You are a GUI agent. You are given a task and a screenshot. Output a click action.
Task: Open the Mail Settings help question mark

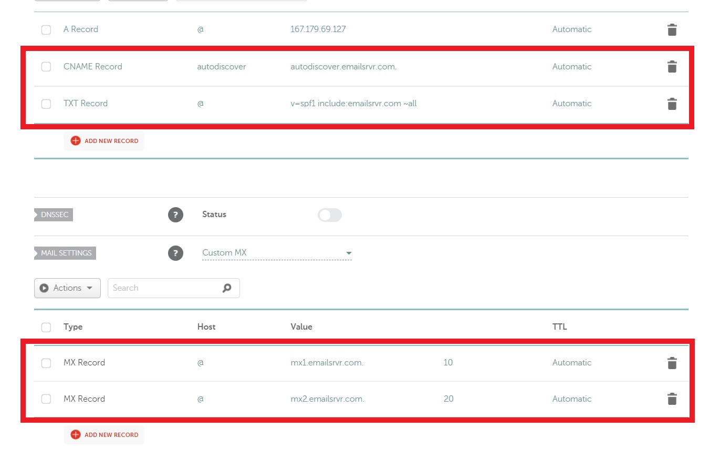pyautogui.click(x=175, y=253)
